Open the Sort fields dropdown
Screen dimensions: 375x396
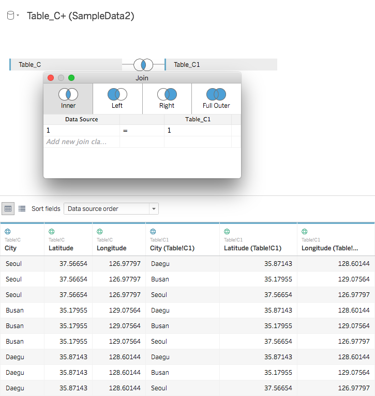[111, 208]
